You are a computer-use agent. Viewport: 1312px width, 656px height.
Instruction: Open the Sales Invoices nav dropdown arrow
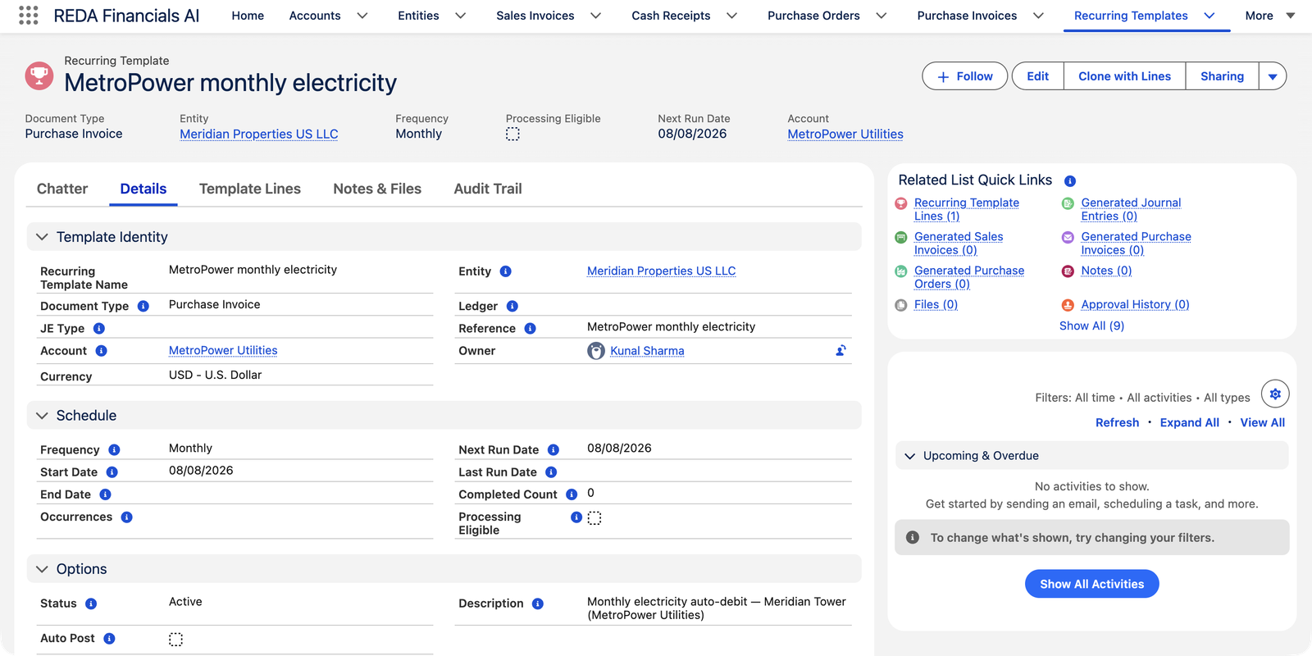(595, 16)
